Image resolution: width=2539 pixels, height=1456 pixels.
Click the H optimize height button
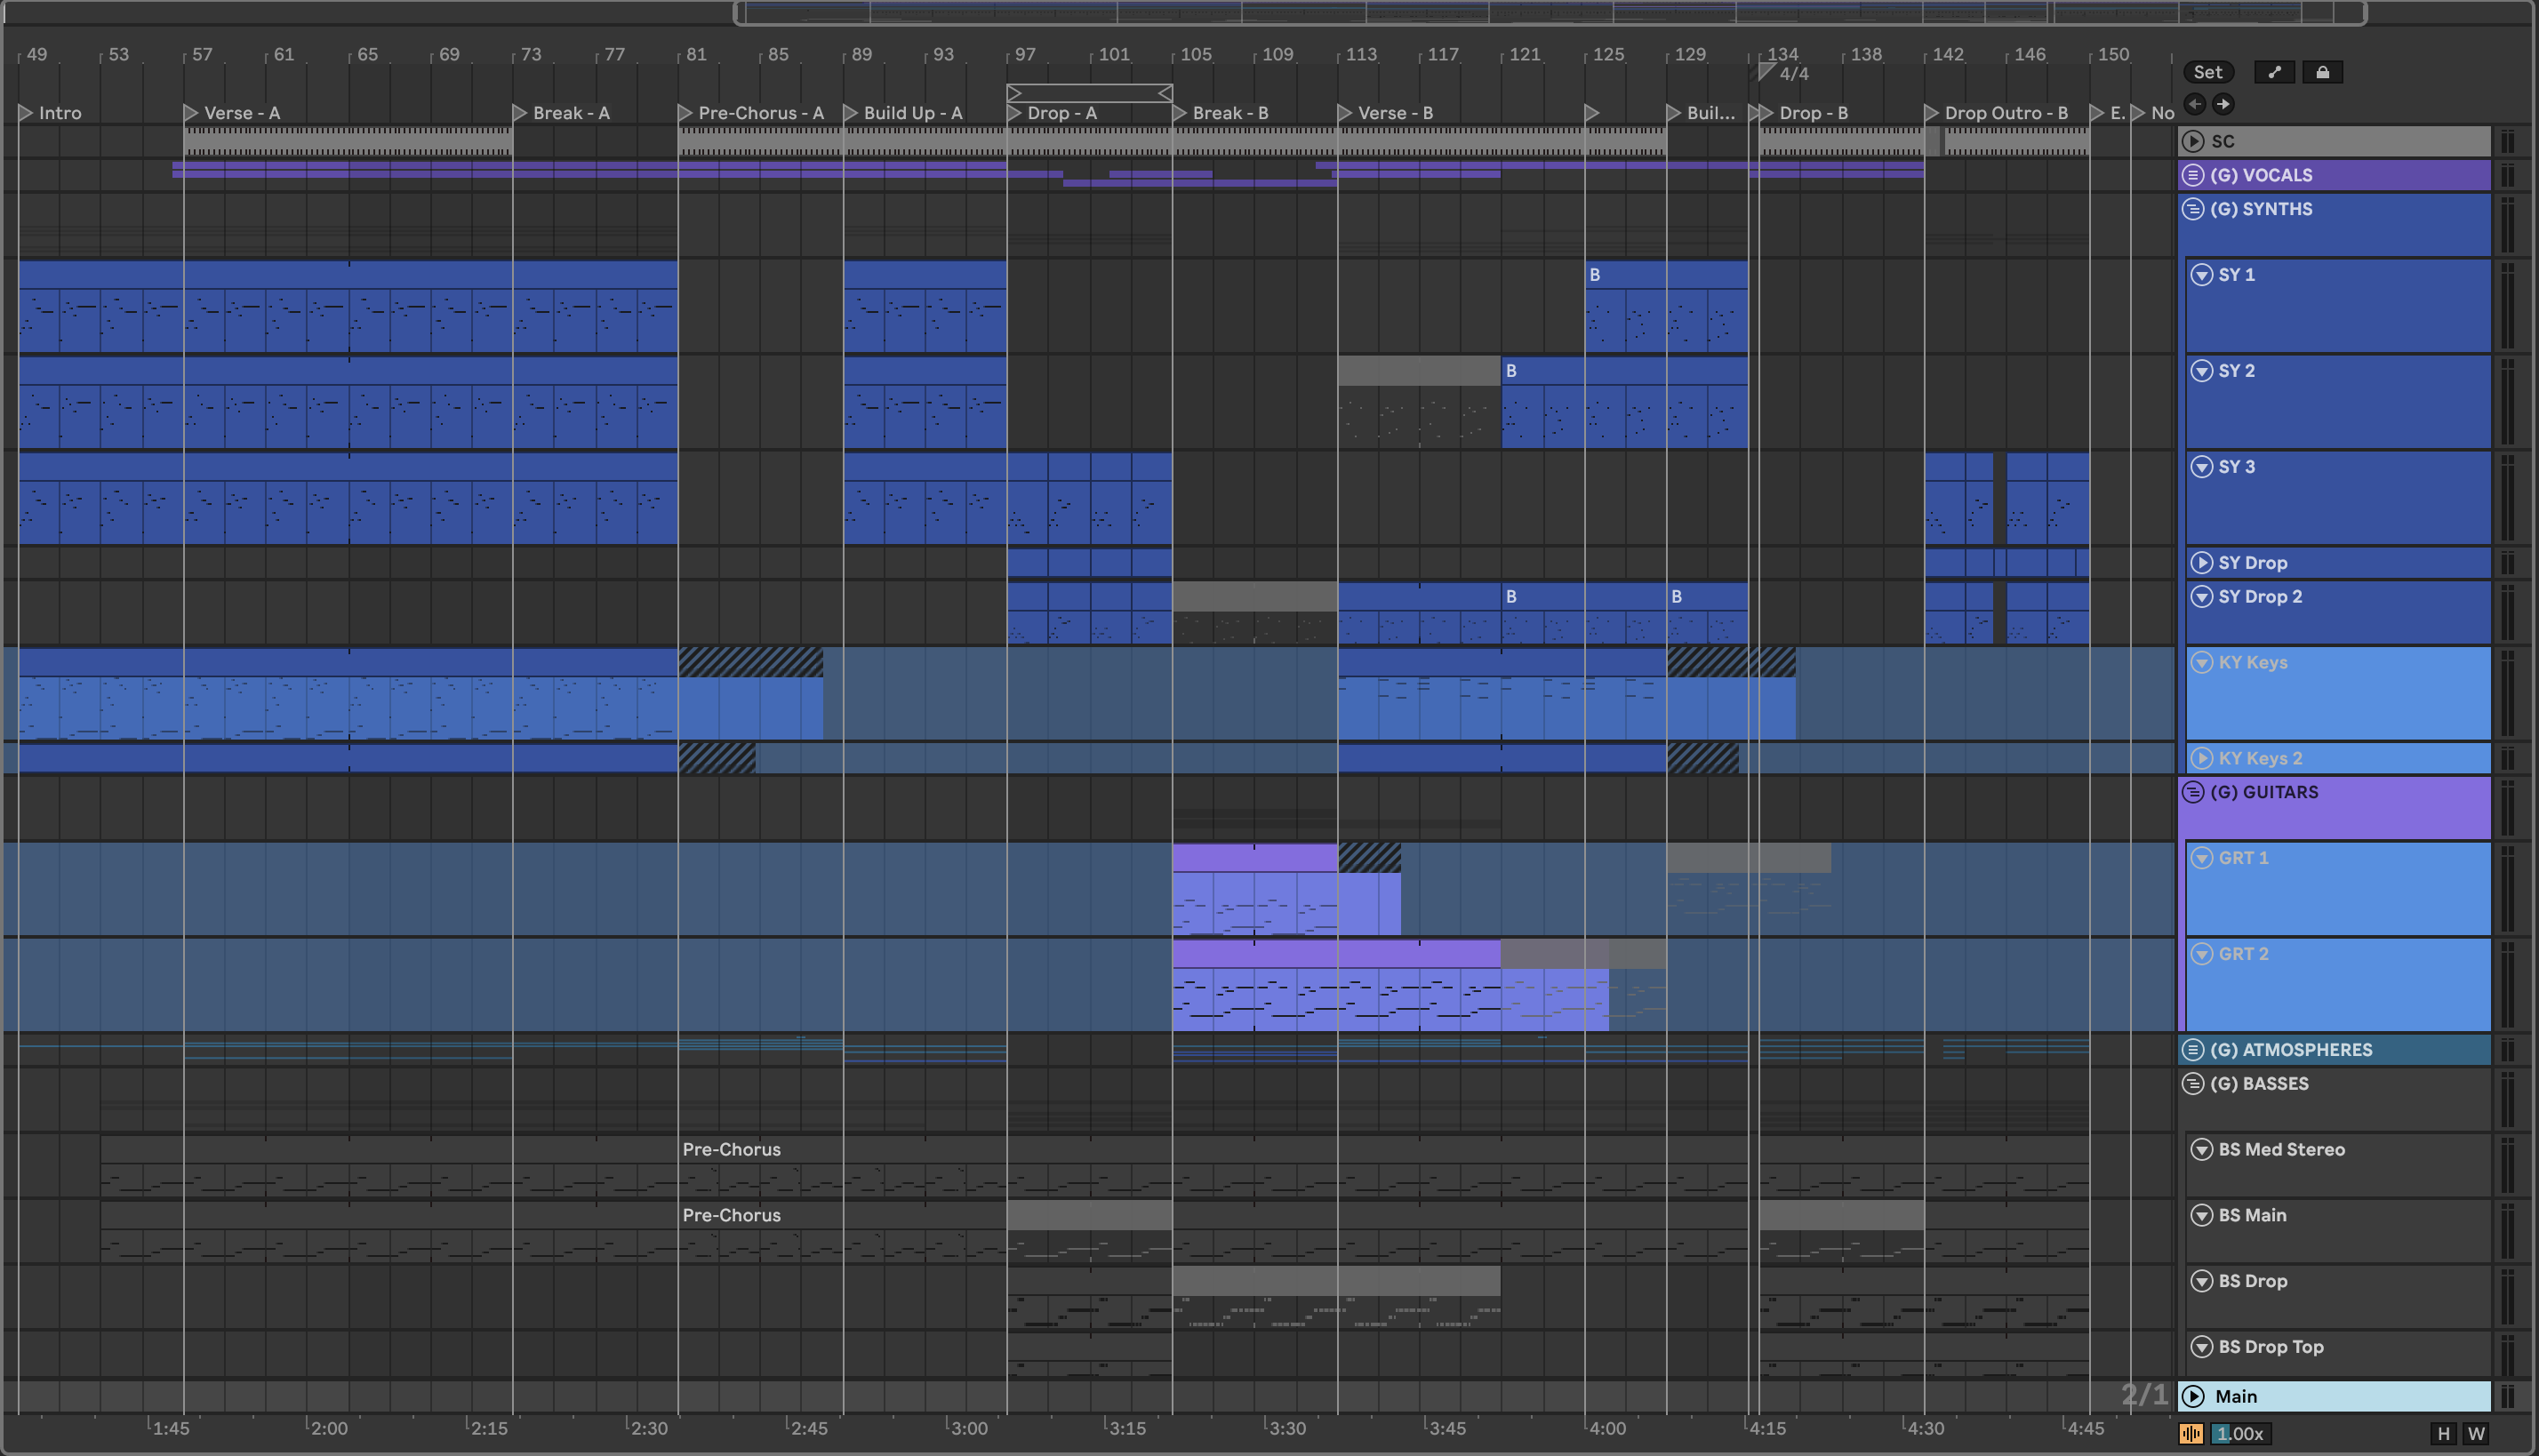pyautogui.click(x=2443, y=1434)
